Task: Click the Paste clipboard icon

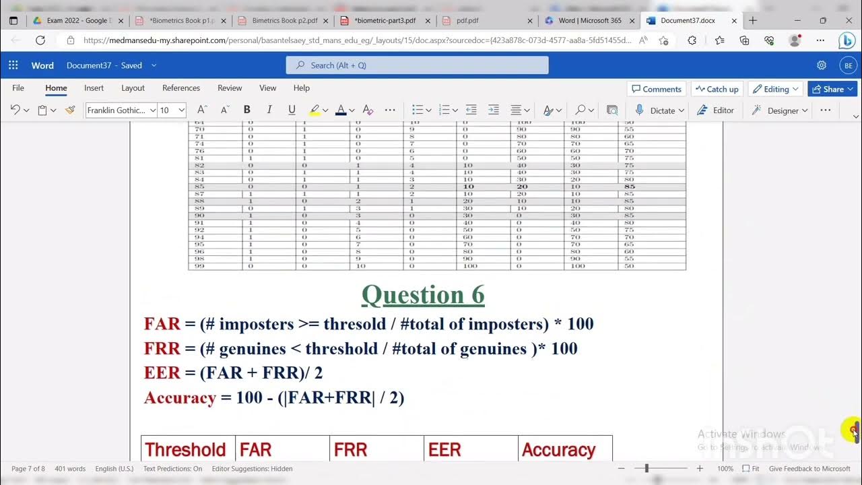Action: pos(42,110)
